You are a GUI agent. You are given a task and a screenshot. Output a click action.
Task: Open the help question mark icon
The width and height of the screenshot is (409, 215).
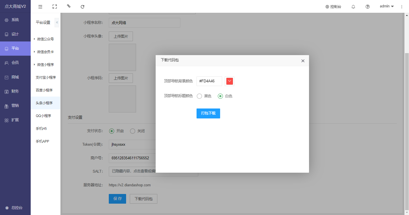point(368,7)
